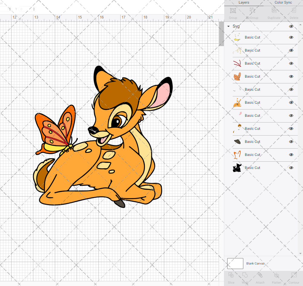This screenshot has width=303, height=286.
Task: Click the Delete layer icon
Action: pyautogui.click(x=294, y=10)
